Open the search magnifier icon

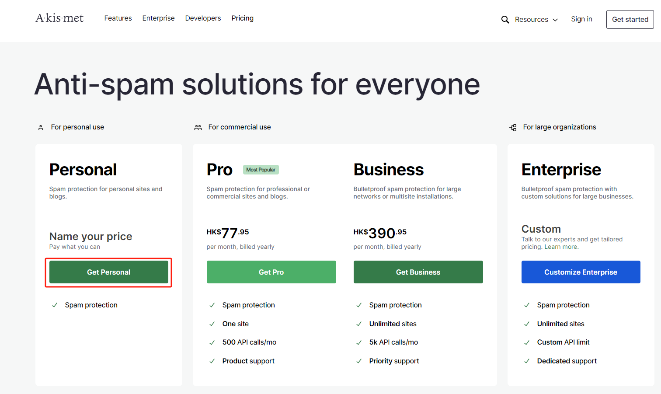(505, 20)
